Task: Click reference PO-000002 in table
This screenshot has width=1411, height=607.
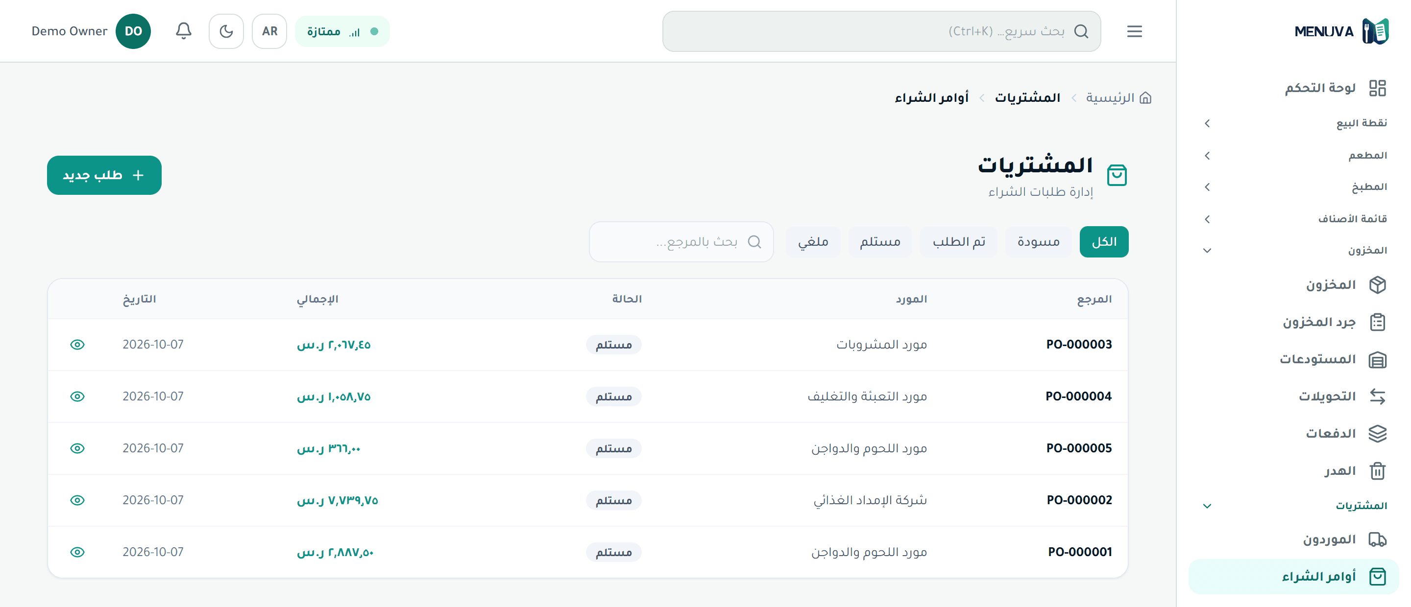Action: point(1079,500)
